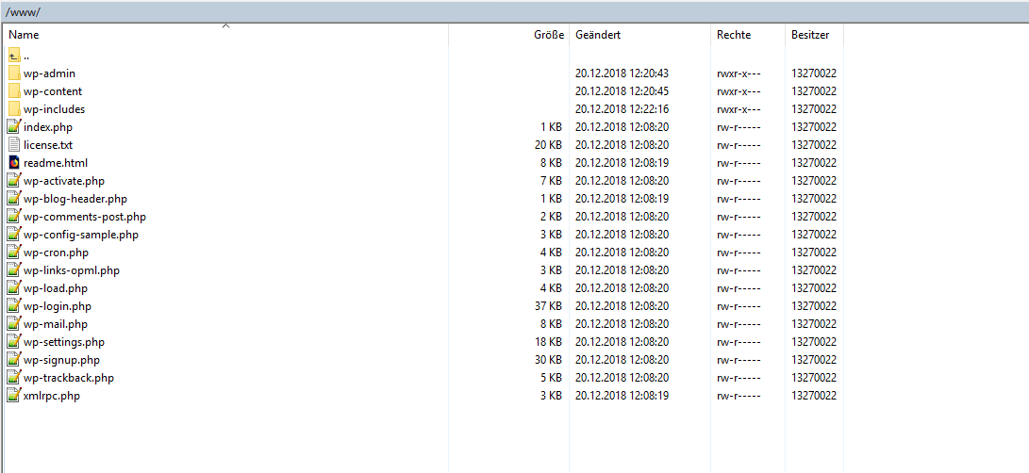Select the wp-cron.php file name
This screenshot has width=1029, height=473.
point(56,252)
